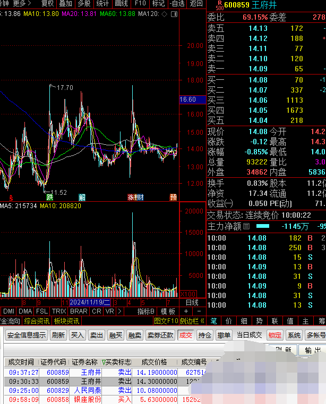Zoom in chart with the + button

click(186, 311)
